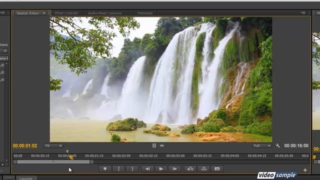
Task: Set the In point with Mark In
Action: (x=119, y=169)
